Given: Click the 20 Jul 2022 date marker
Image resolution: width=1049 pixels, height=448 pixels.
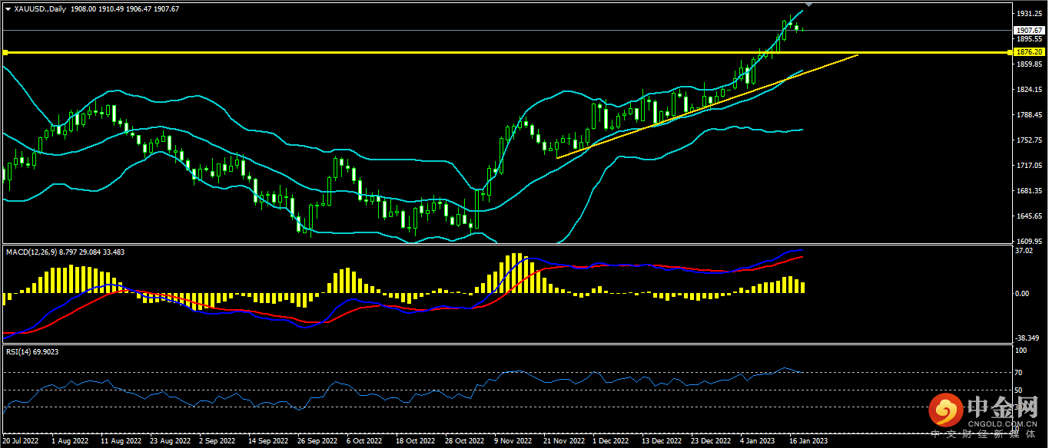Looking at the screenshot, I should pos(21,441).
